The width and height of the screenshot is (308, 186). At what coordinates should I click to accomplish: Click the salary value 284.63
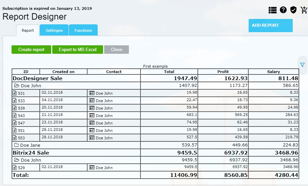point(292,115)
